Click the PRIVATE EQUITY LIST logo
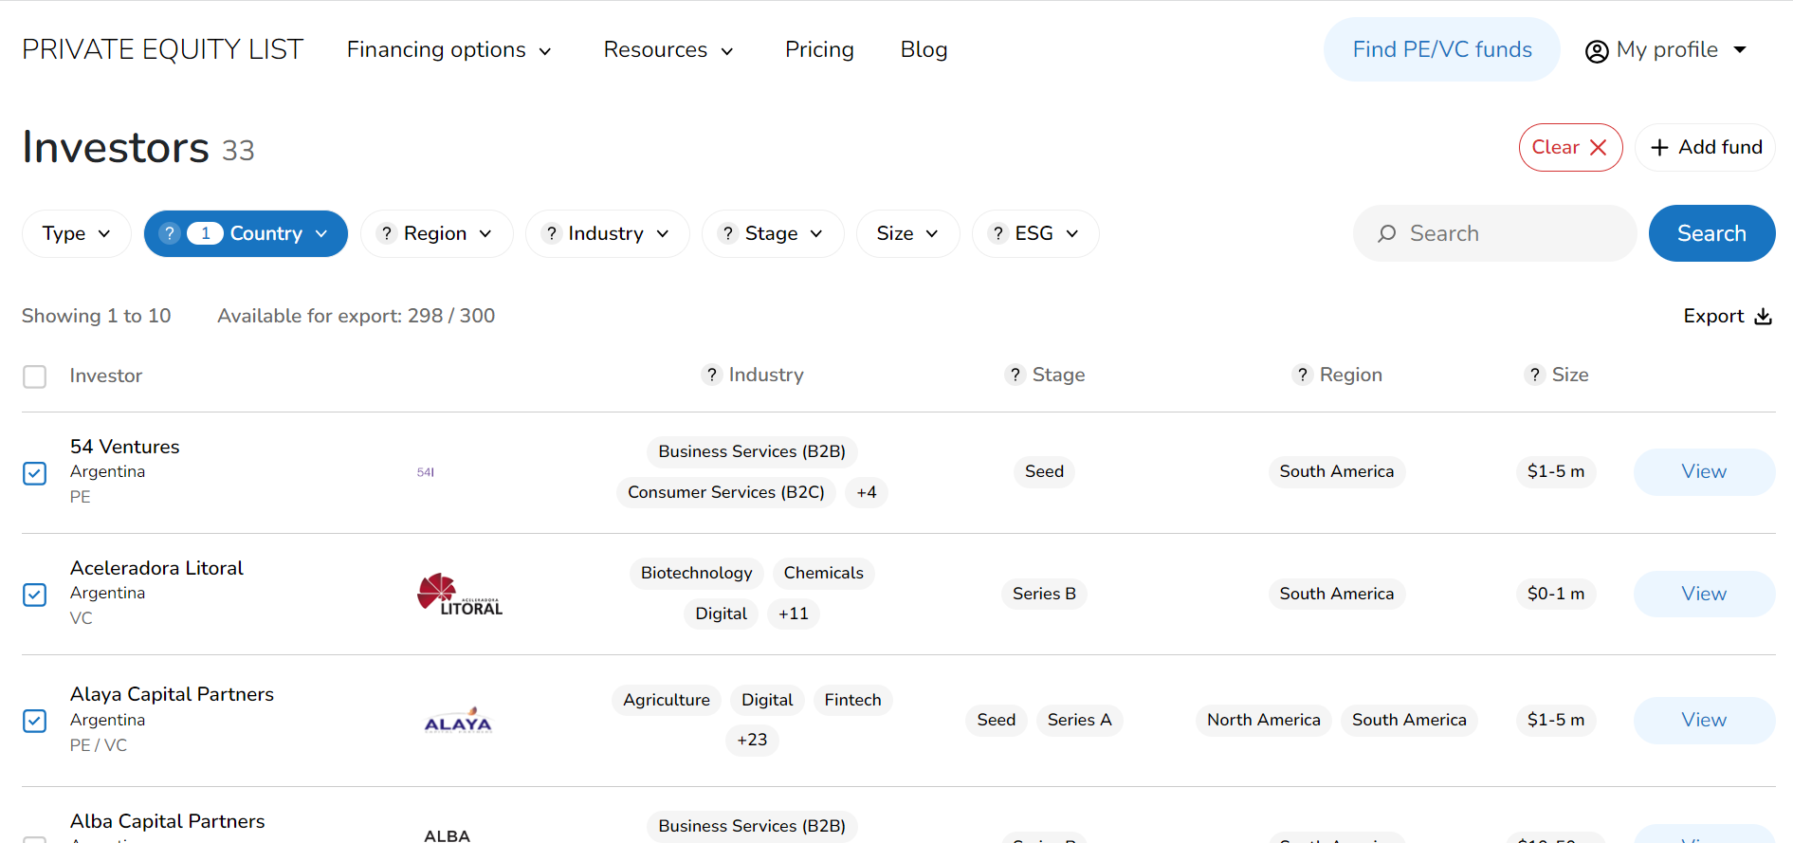 (163, 49)
